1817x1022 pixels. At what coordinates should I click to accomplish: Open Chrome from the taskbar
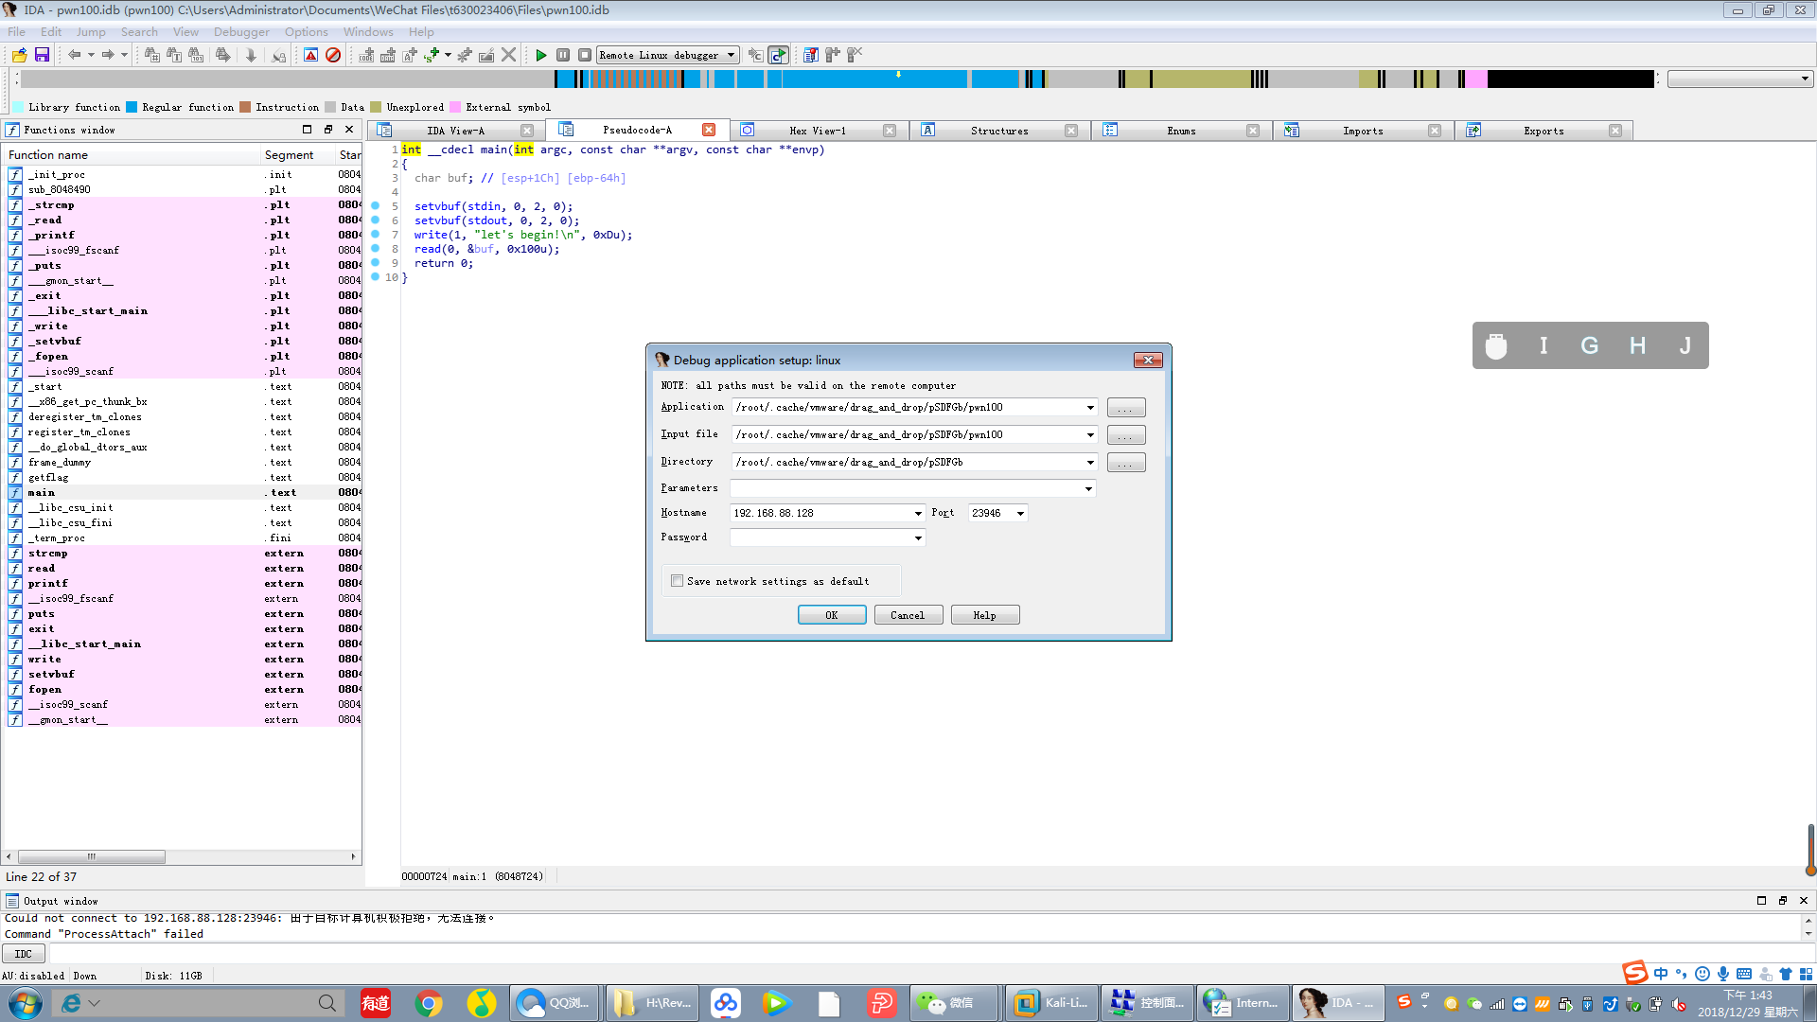pyautogui.click(x=429, y=1003)
